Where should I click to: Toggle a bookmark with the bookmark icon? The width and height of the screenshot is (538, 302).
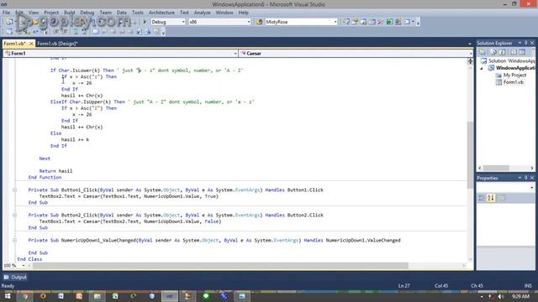(96, 32)
